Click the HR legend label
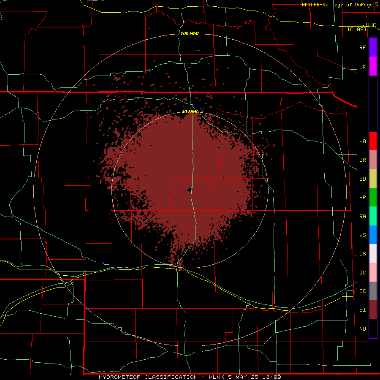Viewport: 380px width, 380px height. [362, 198]
